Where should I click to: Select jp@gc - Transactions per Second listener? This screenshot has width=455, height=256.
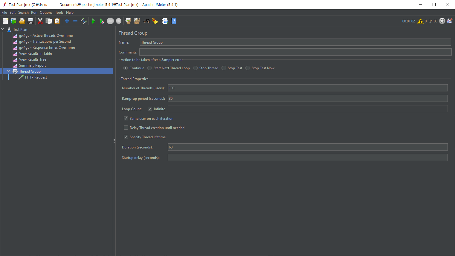[x=45, y=42]
